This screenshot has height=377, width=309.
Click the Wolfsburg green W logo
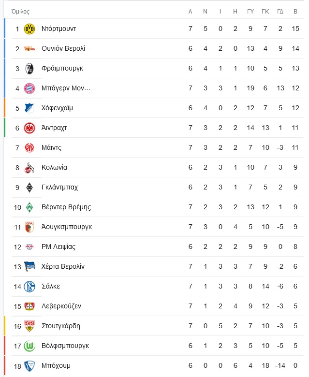(x=29, y=346)
